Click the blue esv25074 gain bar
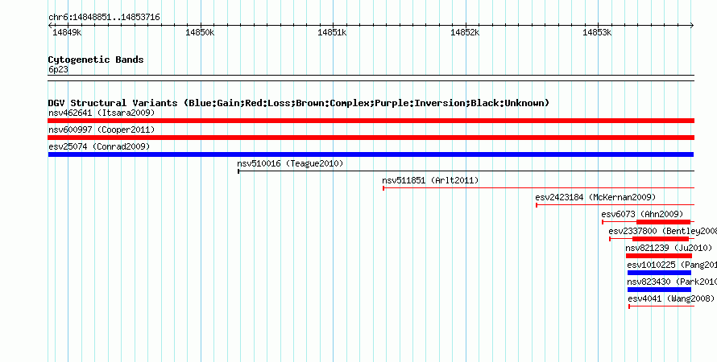The width and height of the screenshot is (717, 362). [x=371, y=154]
